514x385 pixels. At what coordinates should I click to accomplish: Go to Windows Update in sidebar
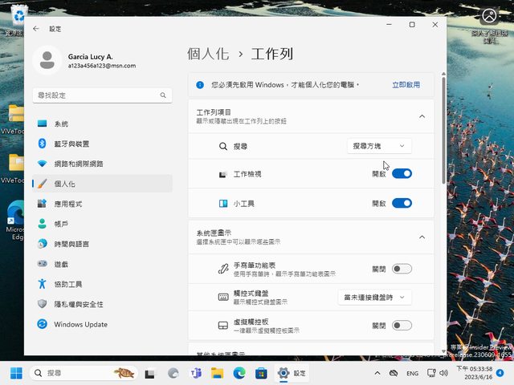coord(80,324)
